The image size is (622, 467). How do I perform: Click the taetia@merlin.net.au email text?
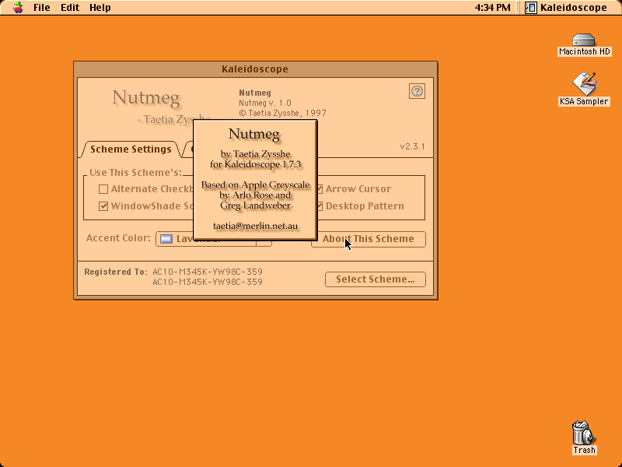(x=255, y=226)
